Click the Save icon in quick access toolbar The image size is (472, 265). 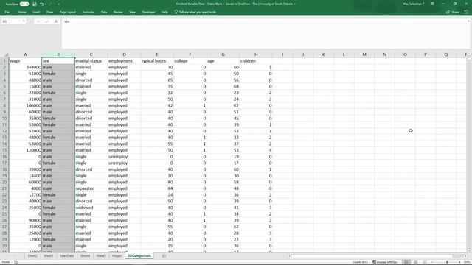(x=35, y=4)
